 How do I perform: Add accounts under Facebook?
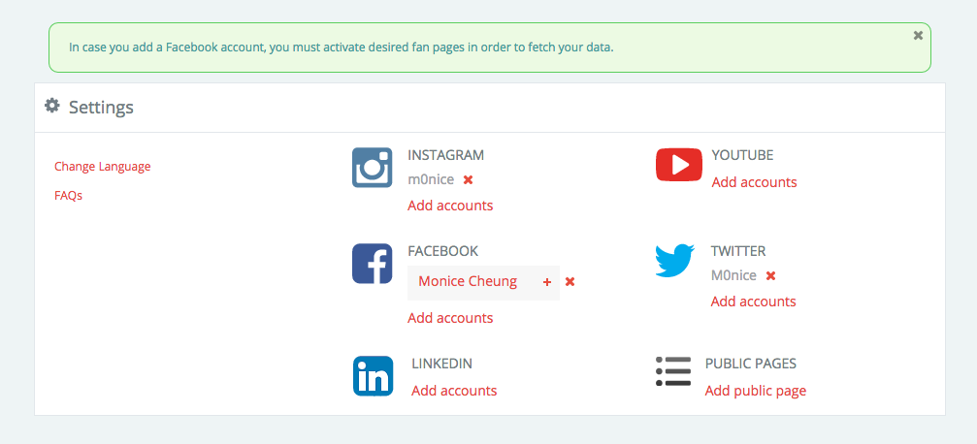[450, 318]
